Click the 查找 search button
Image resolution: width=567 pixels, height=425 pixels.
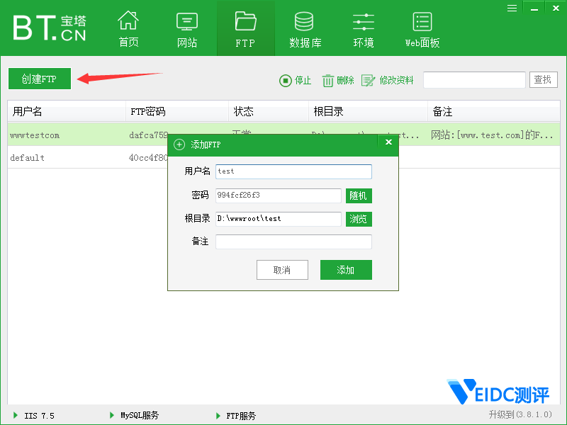click(x=543, y=79)
